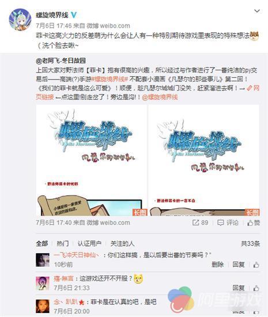This screenshot has width=268, height=317.
Task: Open the 评论 comment icon
Action: (228, 222)
